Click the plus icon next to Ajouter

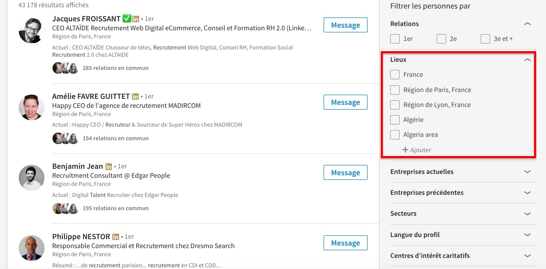coord(405,150)
